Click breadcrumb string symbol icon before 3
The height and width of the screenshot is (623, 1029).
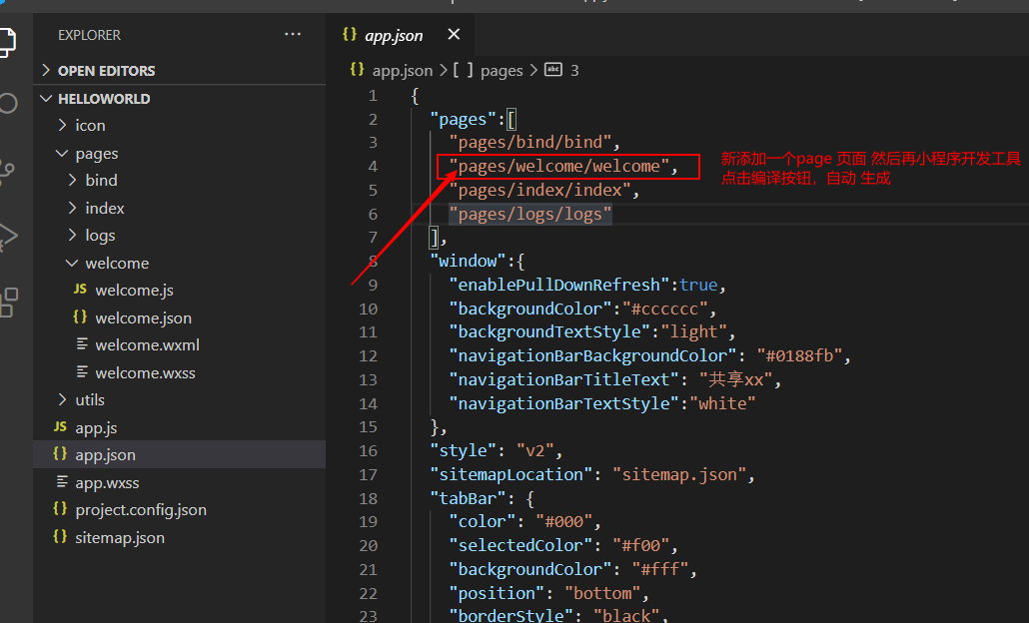coord(553,70)
